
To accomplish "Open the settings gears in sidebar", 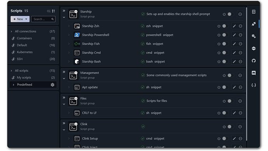I will click(x=254, y=36).
